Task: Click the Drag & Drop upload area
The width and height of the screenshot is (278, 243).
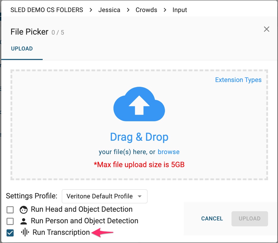Action: (x=139, y=137)
